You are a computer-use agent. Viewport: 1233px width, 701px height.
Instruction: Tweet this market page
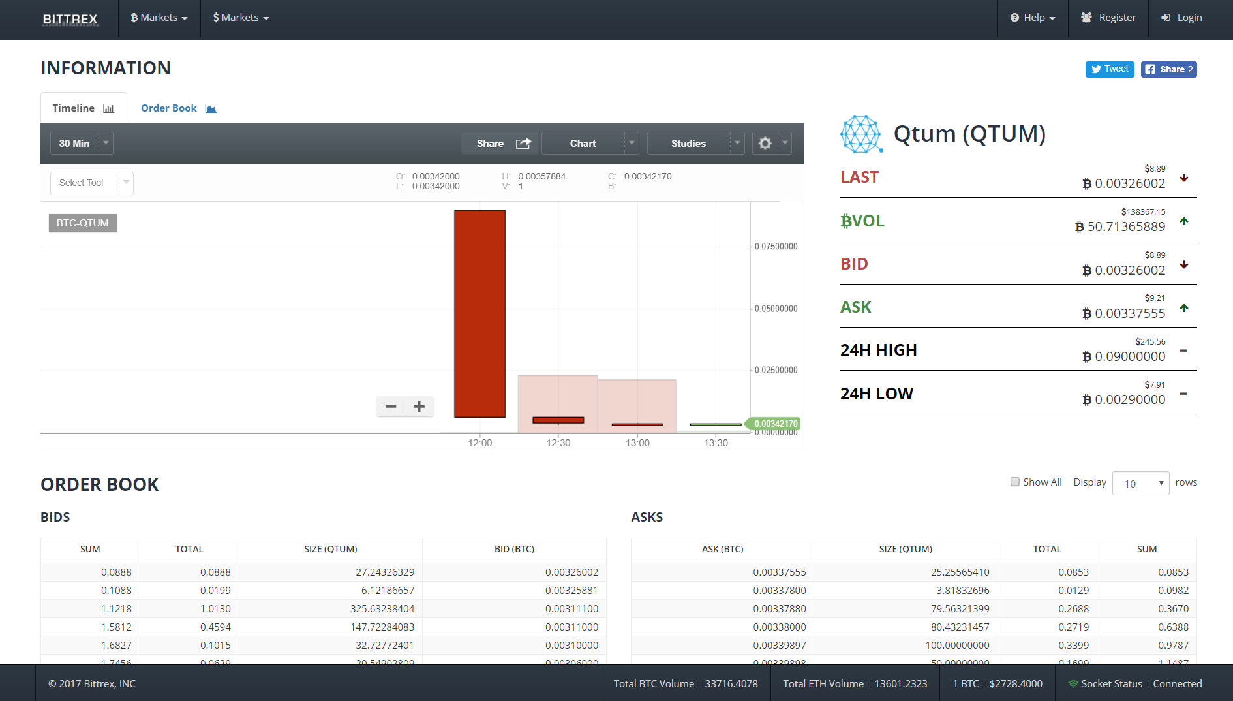[1110, 69]
